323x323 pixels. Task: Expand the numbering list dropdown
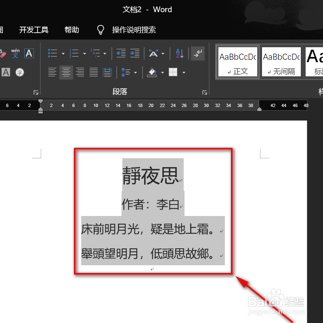pos(84,53)
